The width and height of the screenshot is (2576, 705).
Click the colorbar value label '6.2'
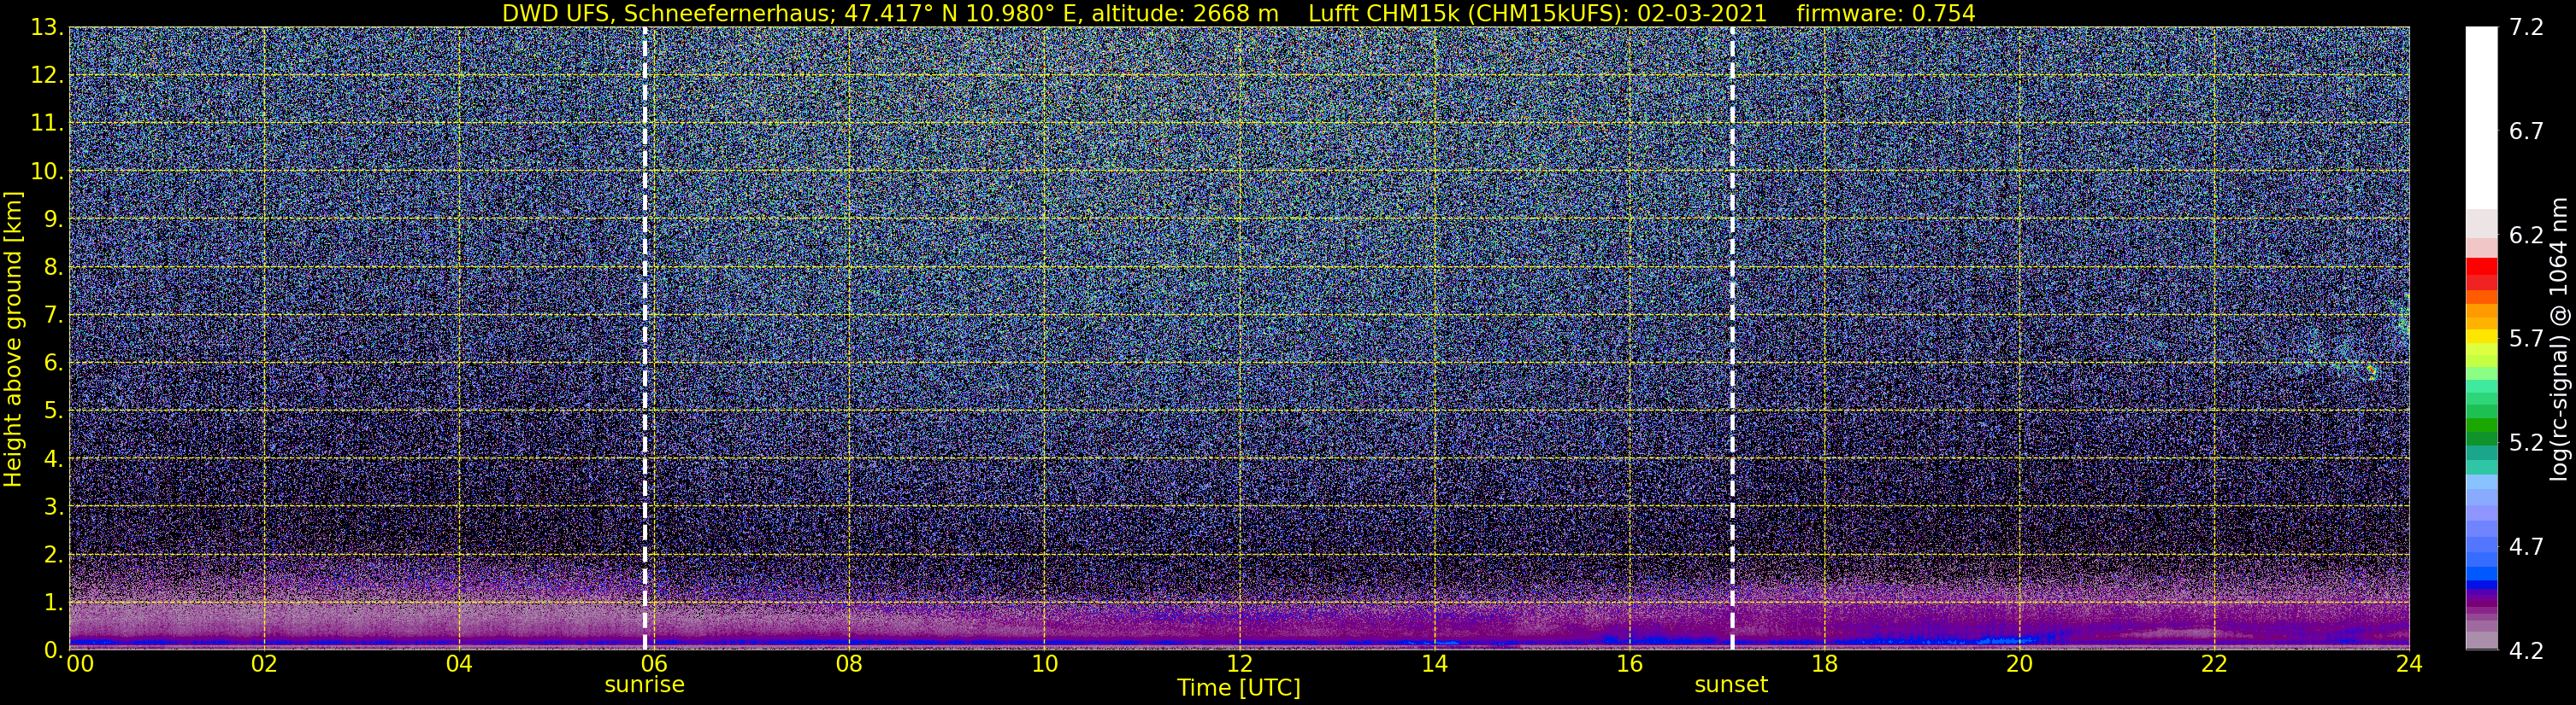[x=2526, y=236]
